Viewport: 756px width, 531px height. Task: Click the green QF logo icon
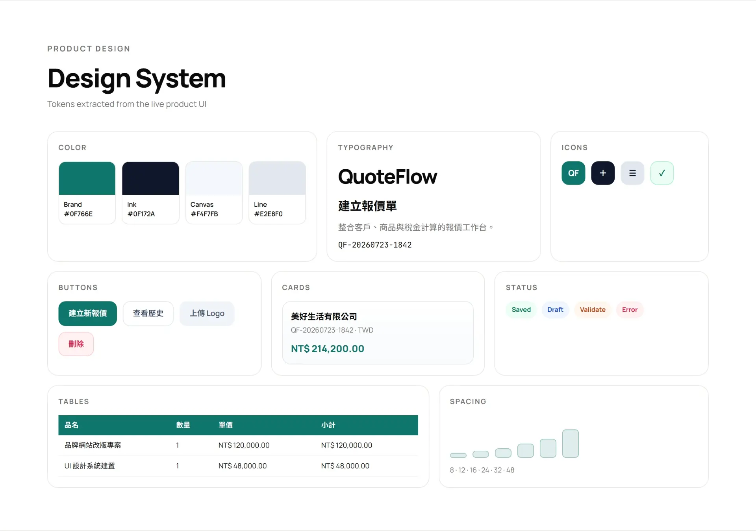[x=573, y=173]
